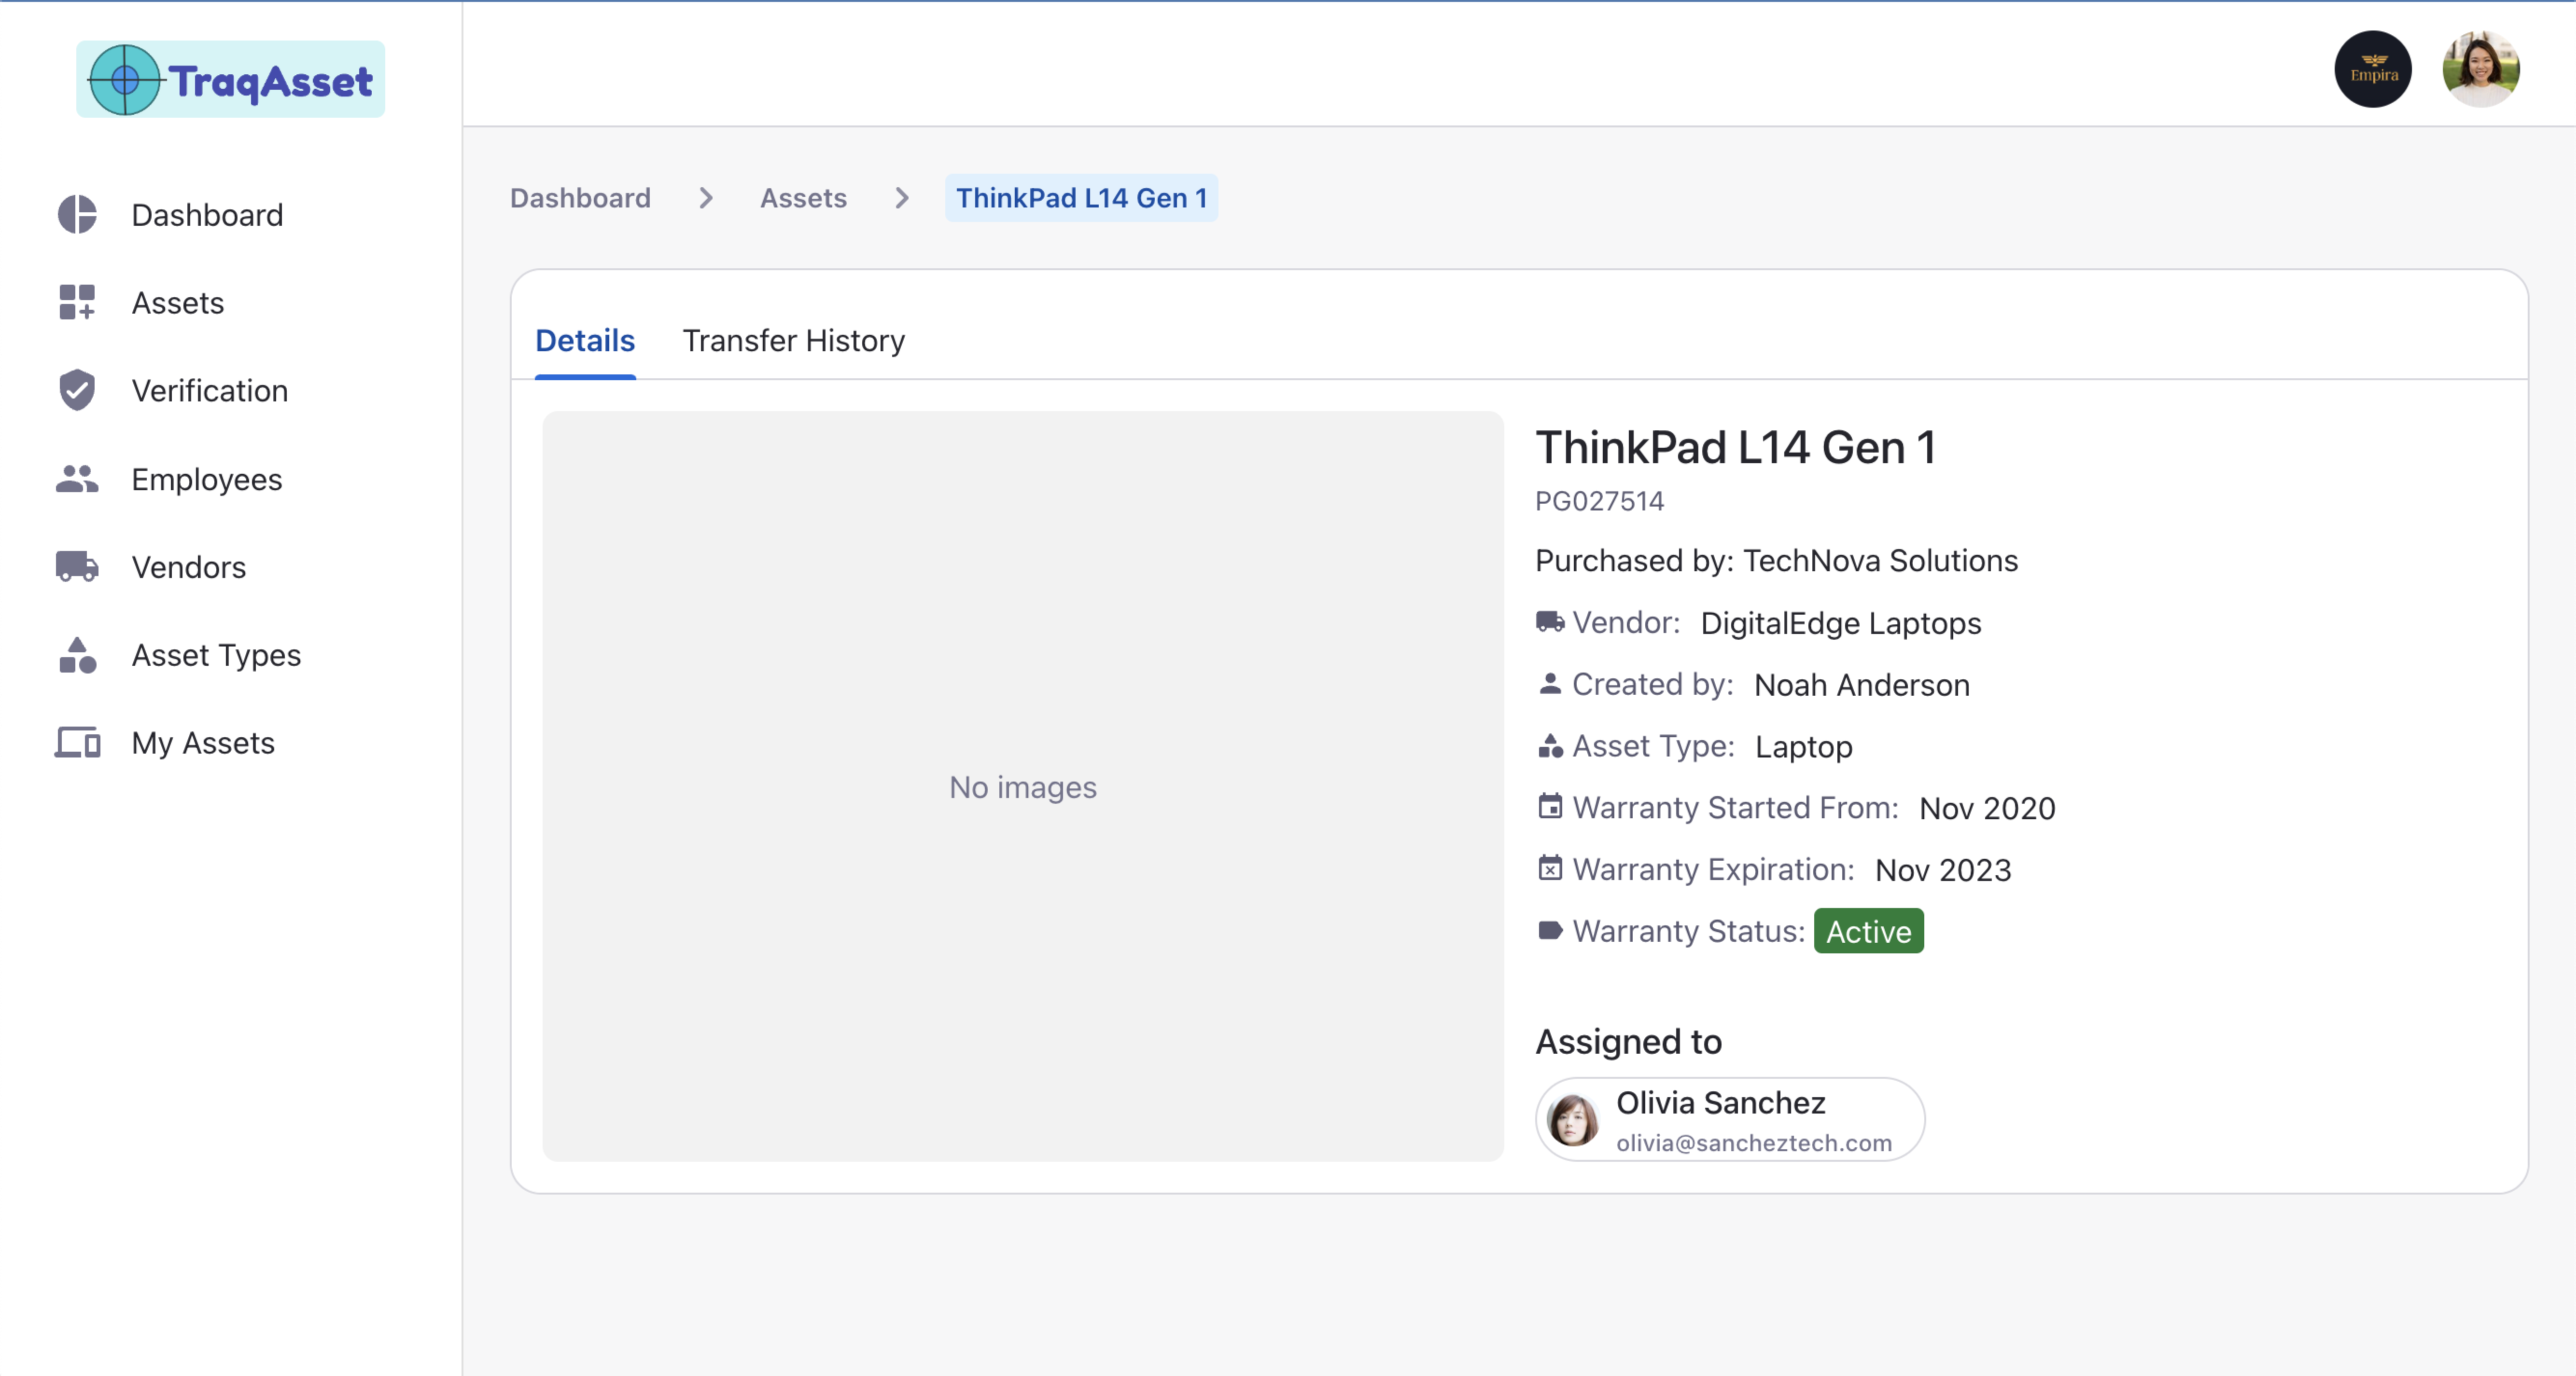
Task: Go to Assets via breadcrumb link
Action: [803, 198]
